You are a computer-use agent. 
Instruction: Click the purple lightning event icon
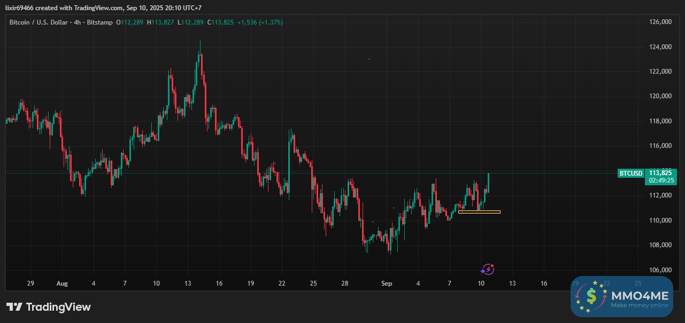(x=487, y=270)
